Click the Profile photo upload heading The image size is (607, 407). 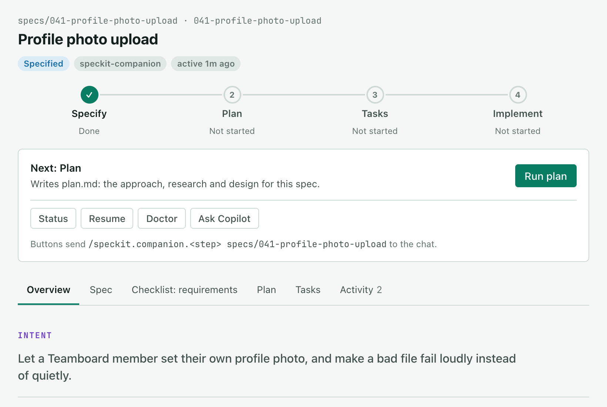[x=88, y=39]
